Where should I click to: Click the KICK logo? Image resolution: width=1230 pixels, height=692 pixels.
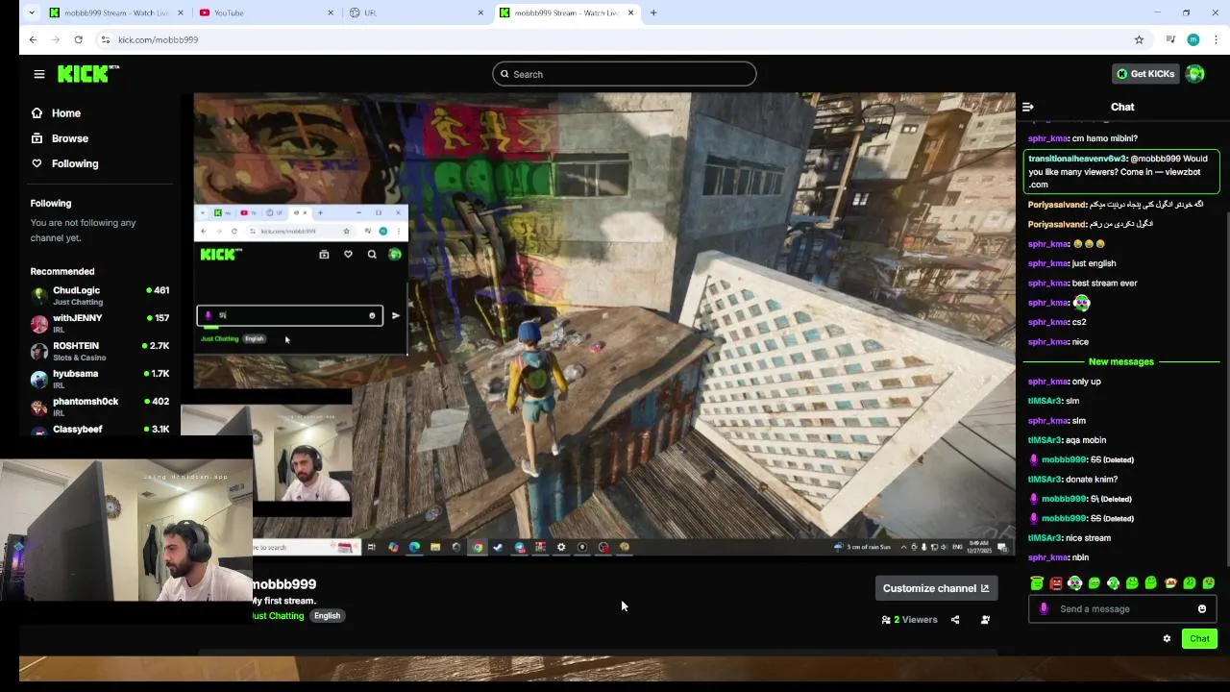87,74
